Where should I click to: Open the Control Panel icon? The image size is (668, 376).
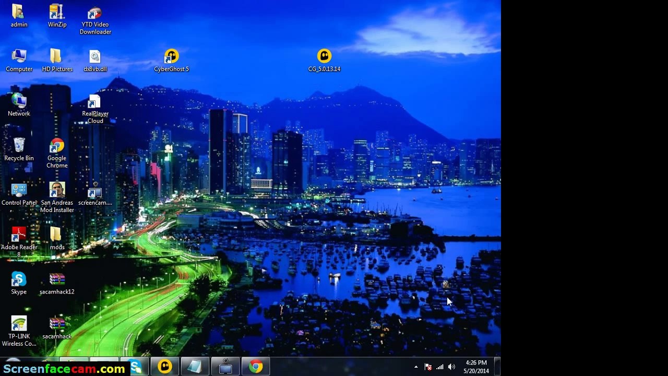click(19, 194)
